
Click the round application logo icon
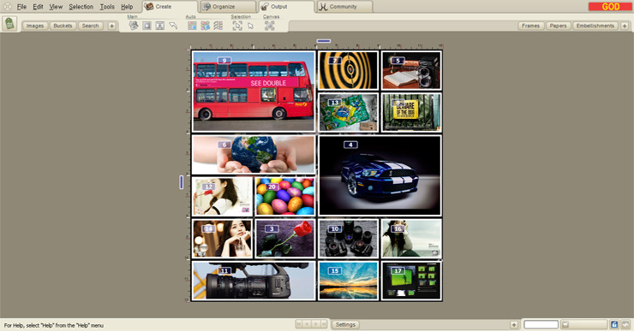click(x=7, y=7)
